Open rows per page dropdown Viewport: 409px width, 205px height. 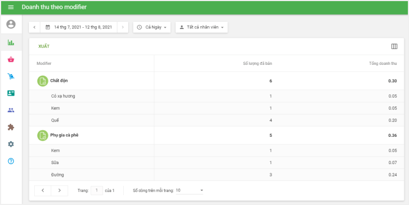[189, 190]
